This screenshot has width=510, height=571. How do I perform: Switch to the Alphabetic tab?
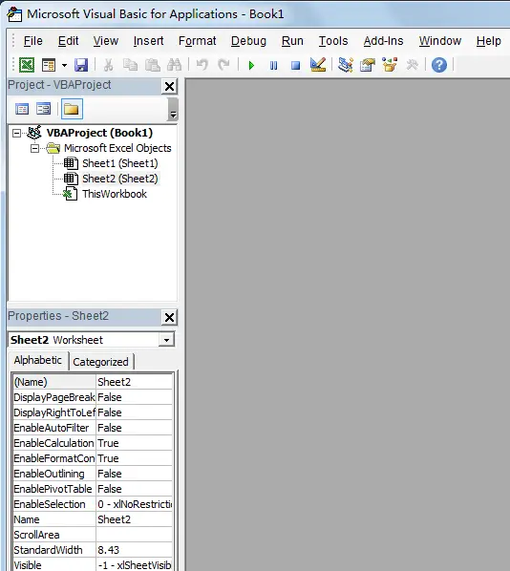pos(37,360)
